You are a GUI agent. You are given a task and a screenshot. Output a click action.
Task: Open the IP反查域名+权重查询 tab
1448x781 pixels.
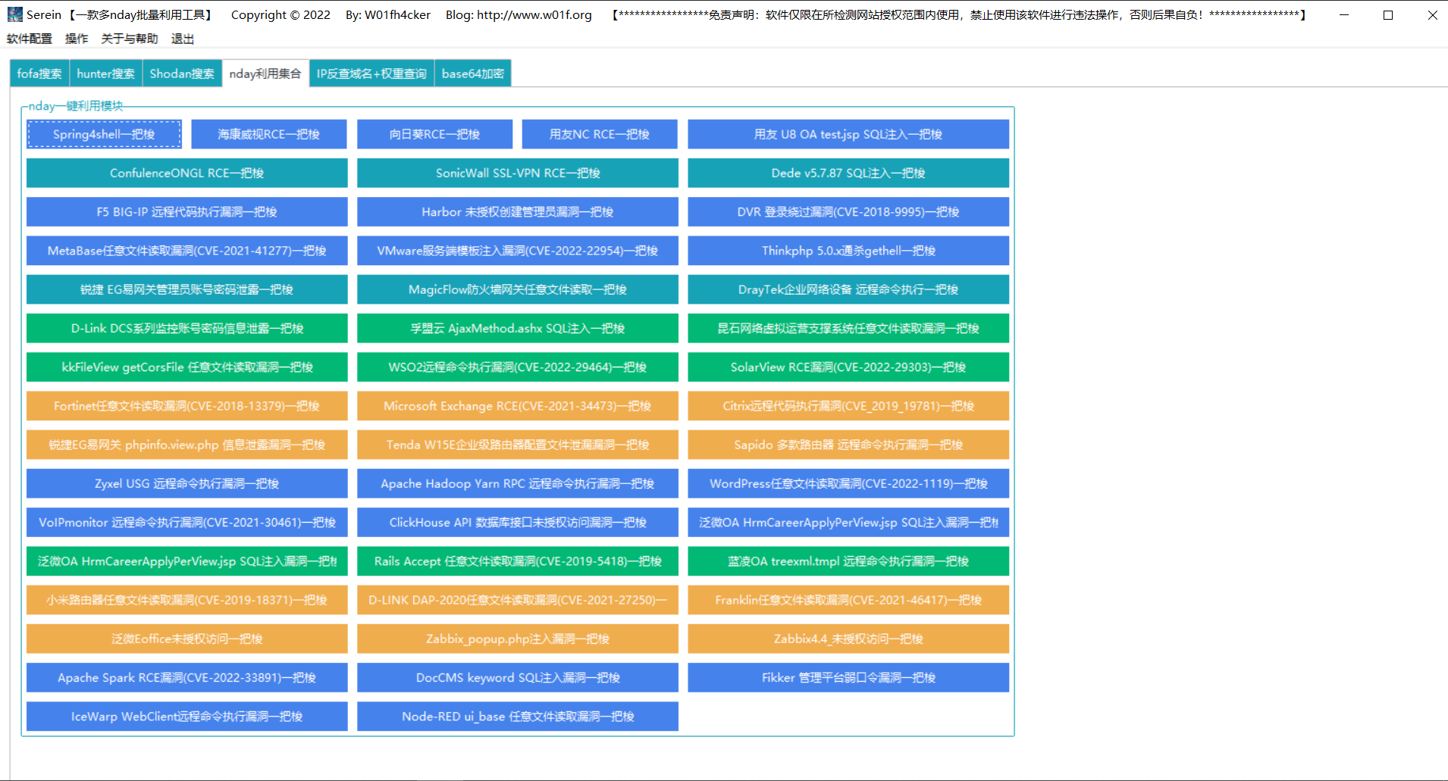pos(371,73)
